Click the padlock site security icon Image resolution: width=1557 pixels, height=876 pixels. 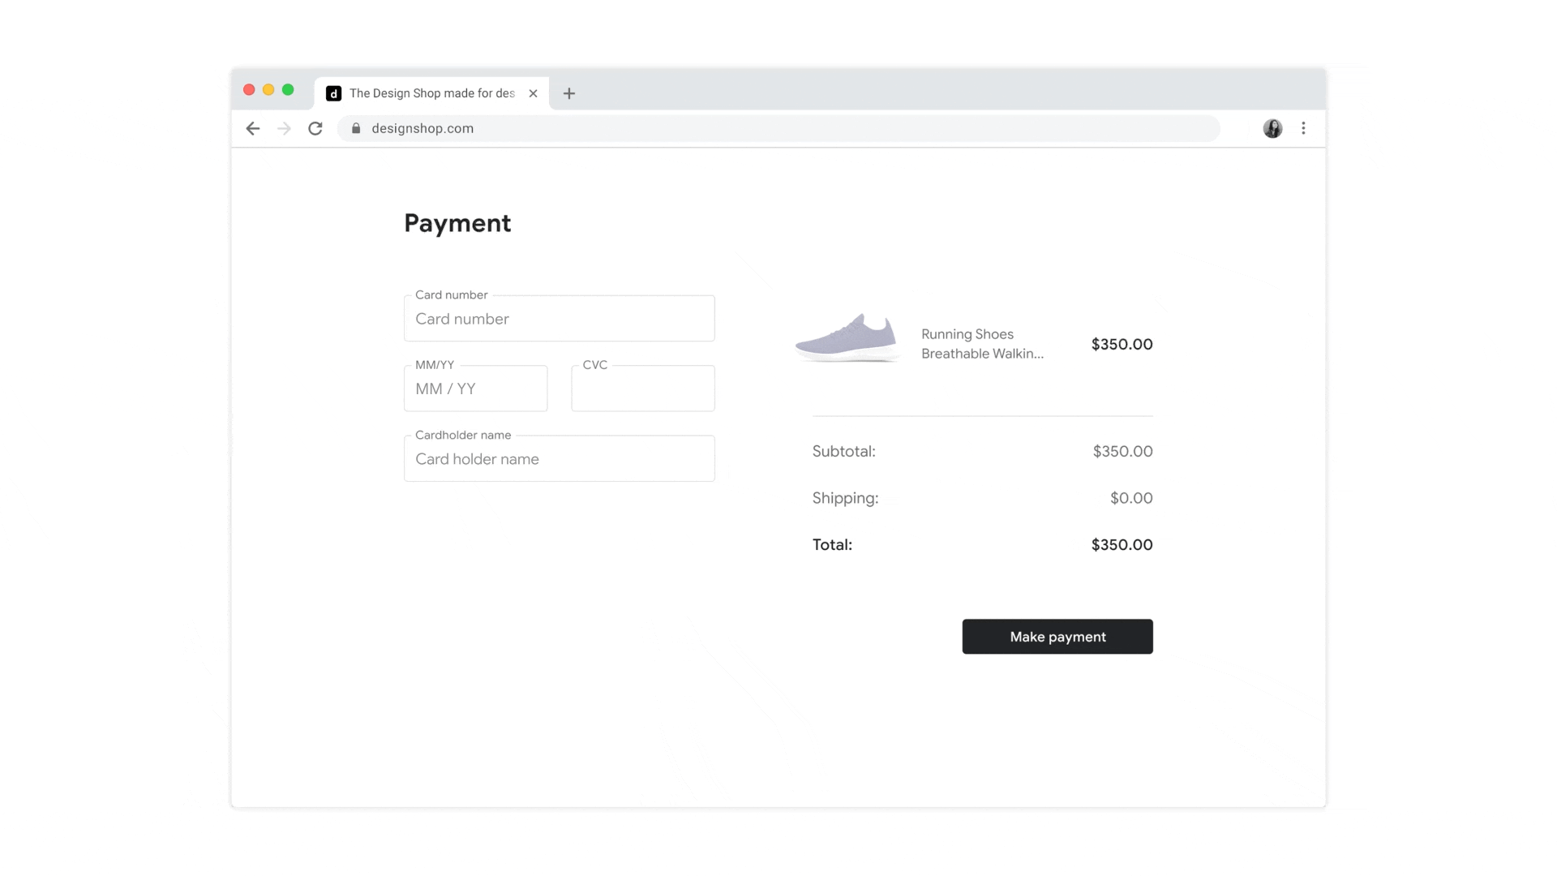[356, 128]
